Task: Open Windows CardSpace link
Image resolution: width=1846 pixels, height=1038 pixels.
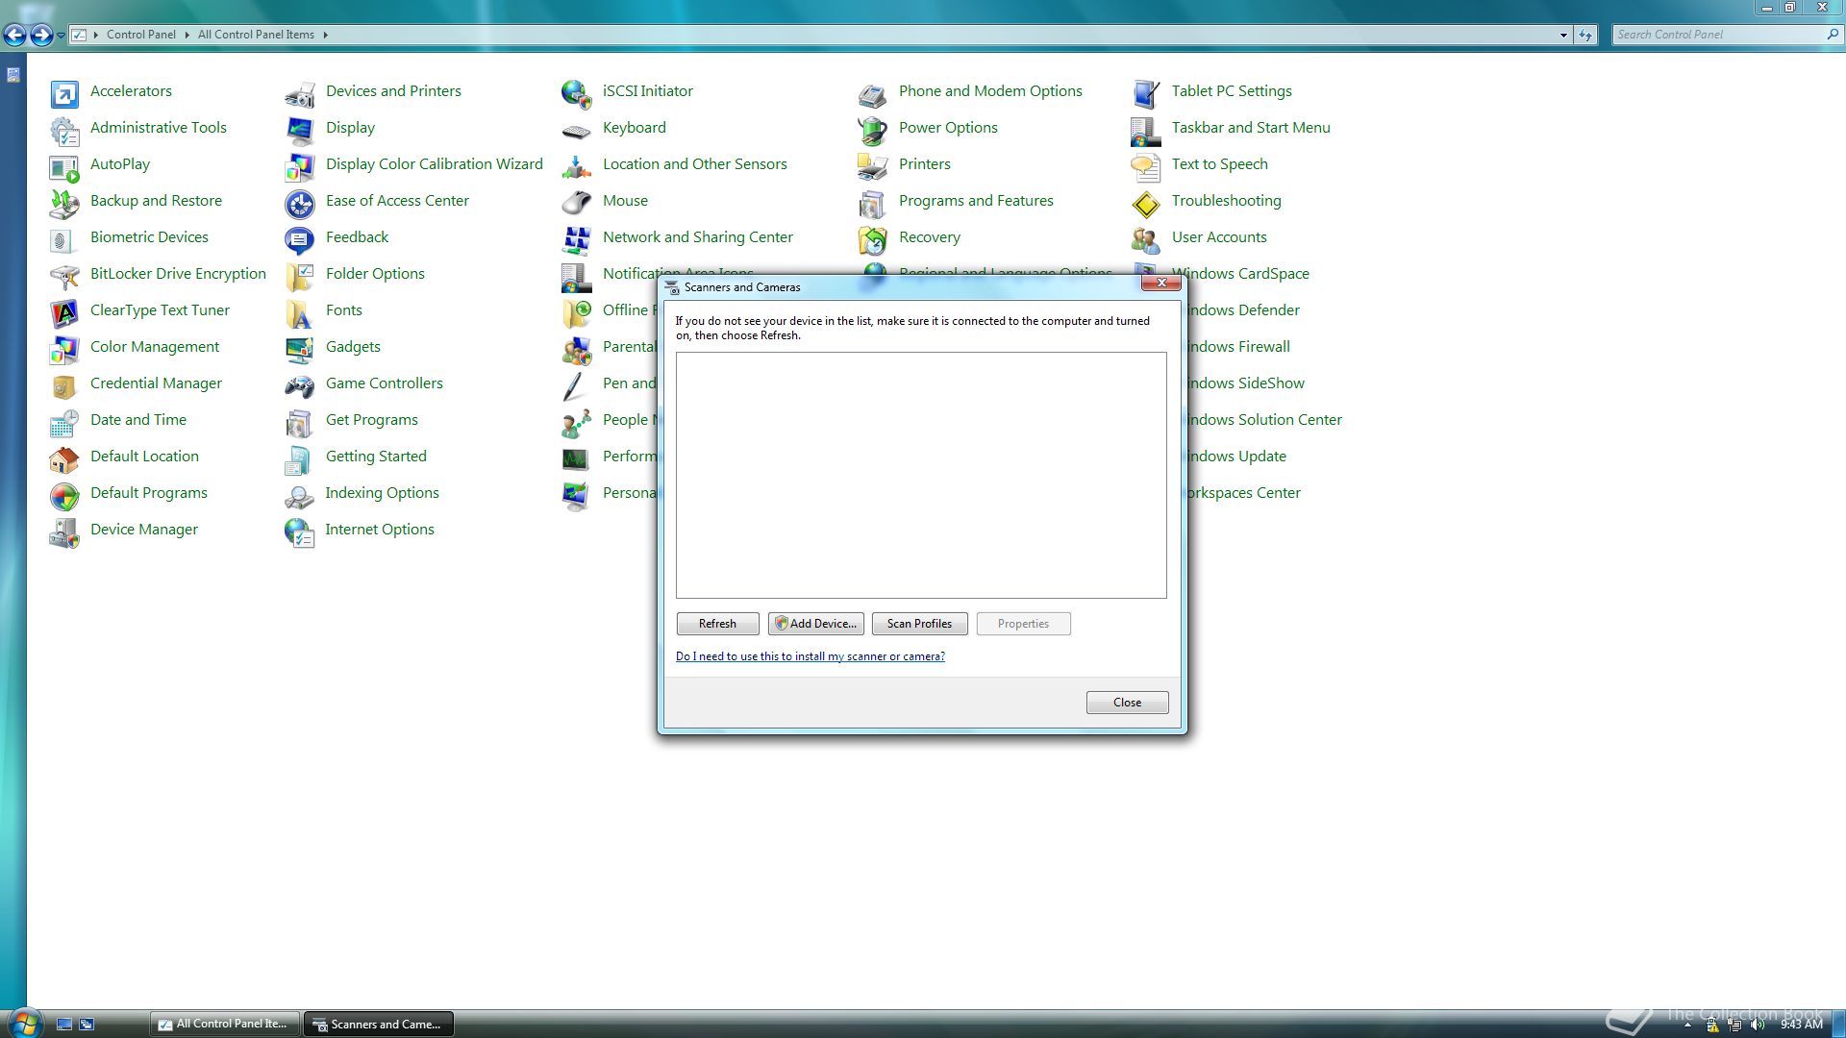Action: tap(1247, 274)
